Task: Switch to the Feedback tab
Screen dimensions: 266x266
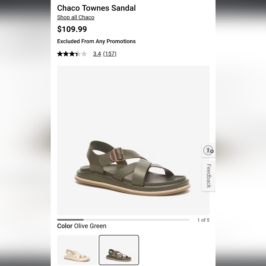Action: [208, 176]
